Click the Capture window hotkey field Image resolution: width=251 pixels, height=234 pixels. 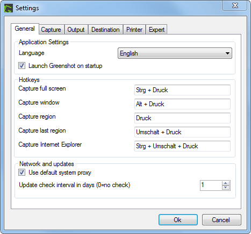(182, 104)
